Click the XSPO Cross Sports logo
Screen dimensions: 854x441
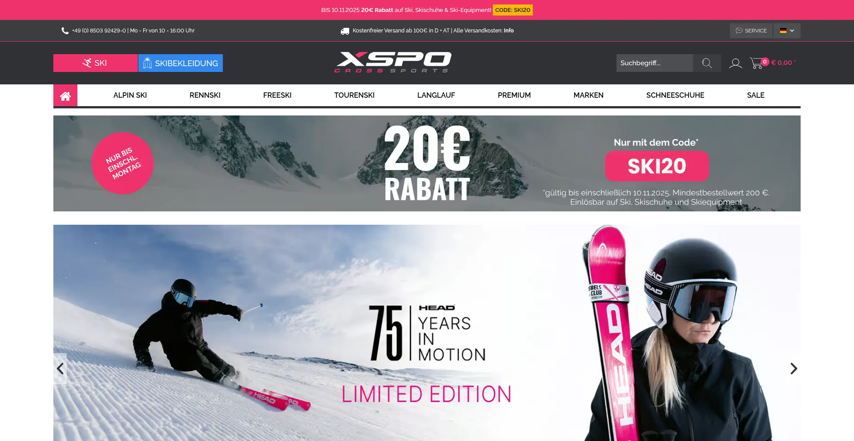[393, 62]
